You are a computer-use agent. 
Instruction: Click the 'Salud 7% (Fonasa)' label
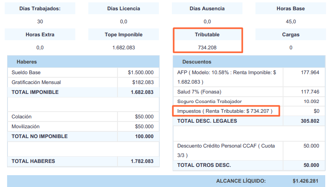pos(199,92)
